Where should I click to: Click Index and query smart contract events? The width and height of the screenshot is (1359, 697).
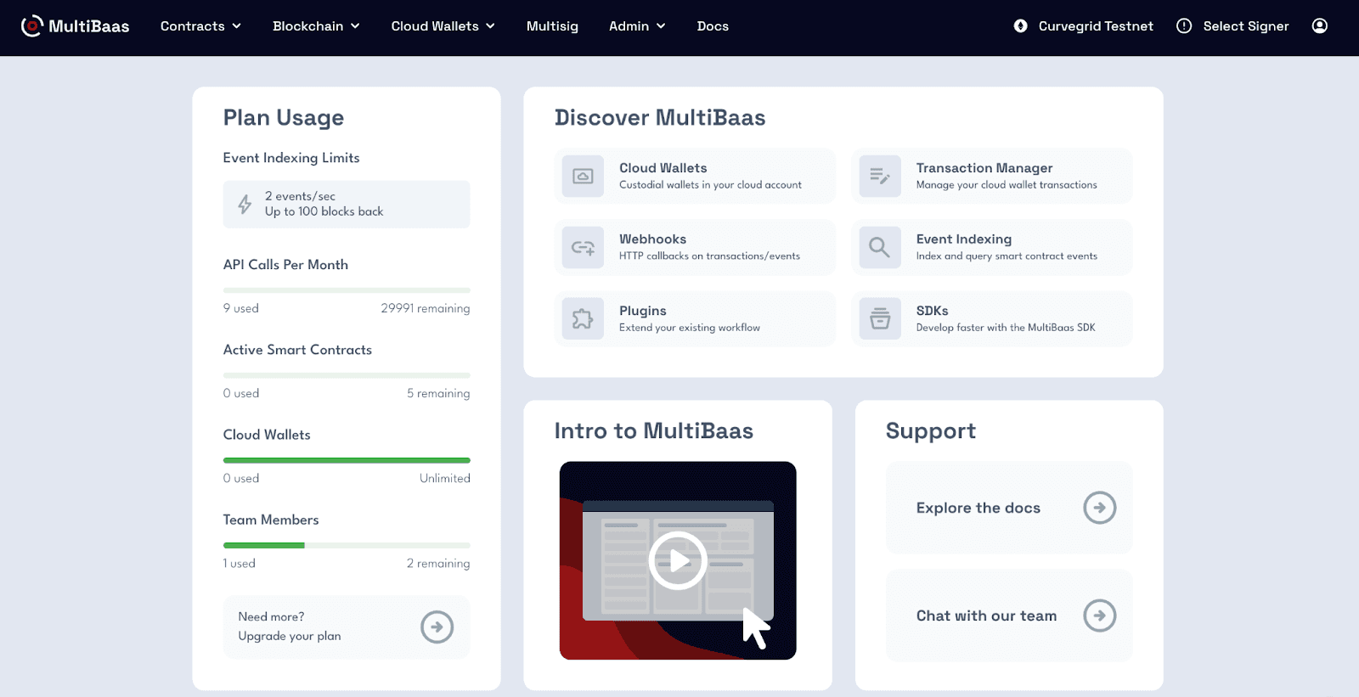tap(1007, 256)
